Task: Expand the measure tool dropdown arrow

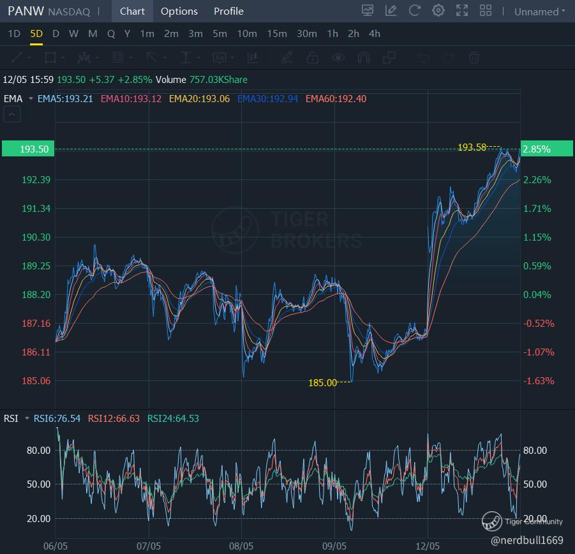Action: pos(198,58)
